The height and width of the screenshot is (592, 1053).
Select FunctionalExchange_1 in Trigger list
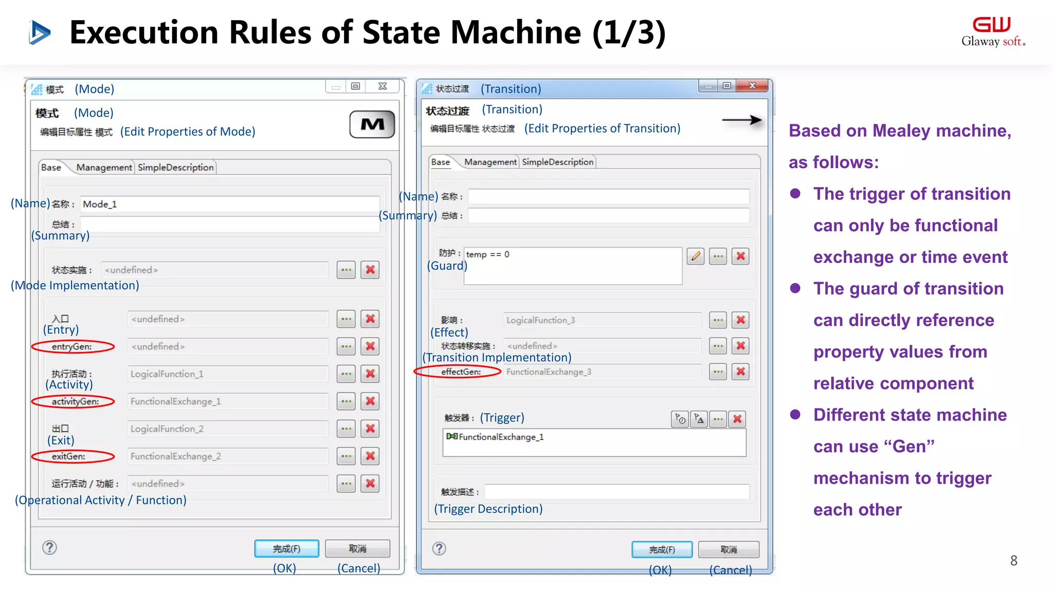click(x=495, y=437)
